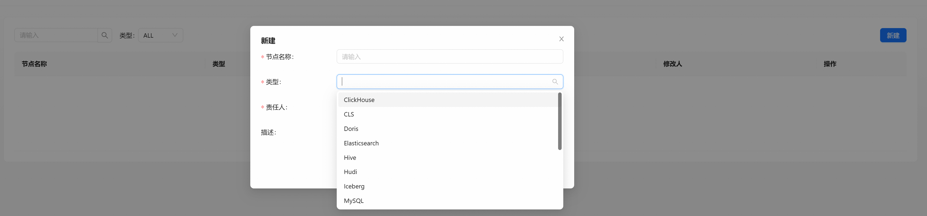Select Elasticsearch from the type options

tap(361, 143)
